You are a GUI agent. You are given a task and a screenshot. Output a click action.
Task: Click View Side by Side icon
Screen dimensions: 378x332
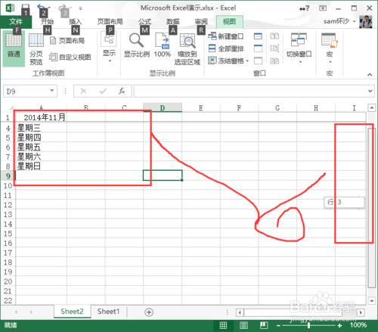(x=274, y=36)
